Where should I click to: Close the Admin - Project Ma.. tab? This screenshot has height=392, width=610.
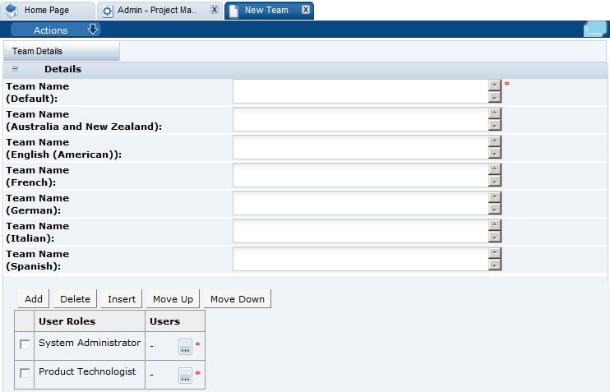coord(215,10)
